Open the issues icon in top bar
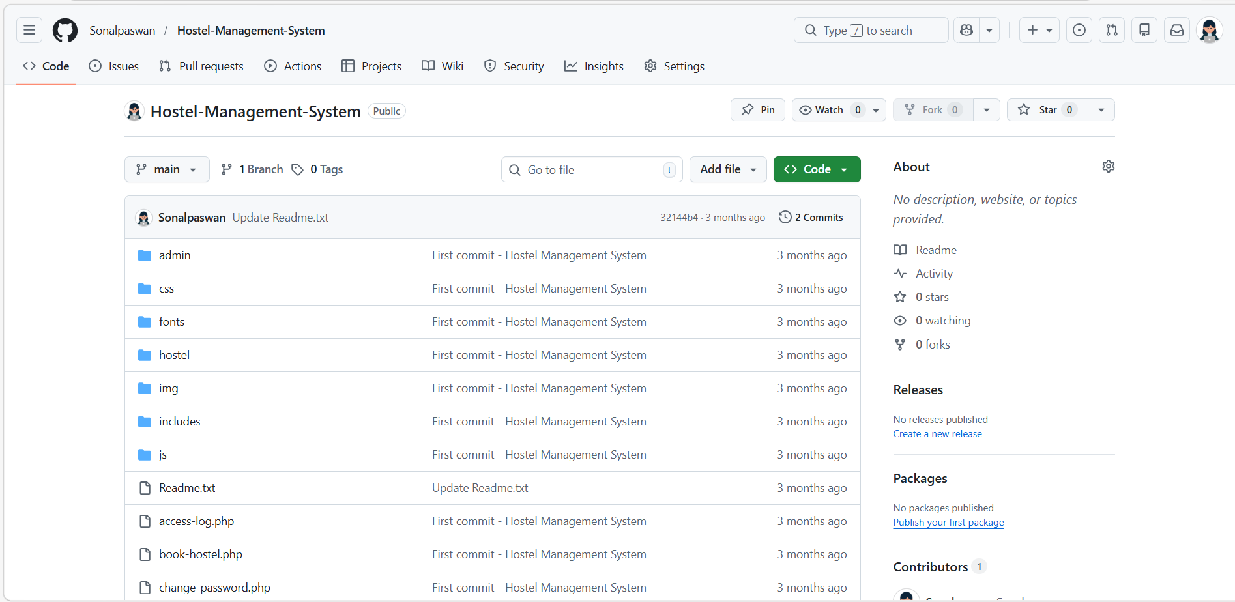Image resolution: width=1235 pixels, height=602 pixels. (x=1079, y=30)
